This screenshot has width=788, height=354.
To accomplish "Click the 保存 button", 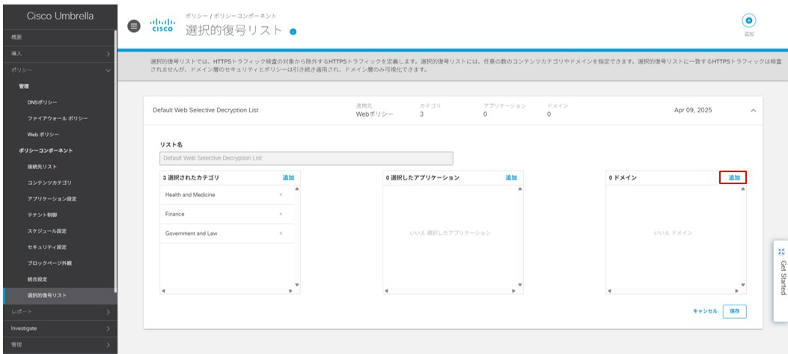I will pos(735,311).
